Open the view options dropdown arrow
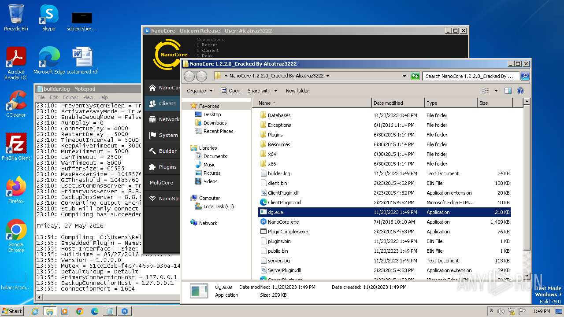 click(x=496, y=91)
